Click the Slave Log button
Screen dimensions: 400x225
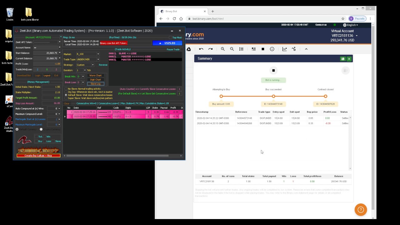[x=95, y=84]
